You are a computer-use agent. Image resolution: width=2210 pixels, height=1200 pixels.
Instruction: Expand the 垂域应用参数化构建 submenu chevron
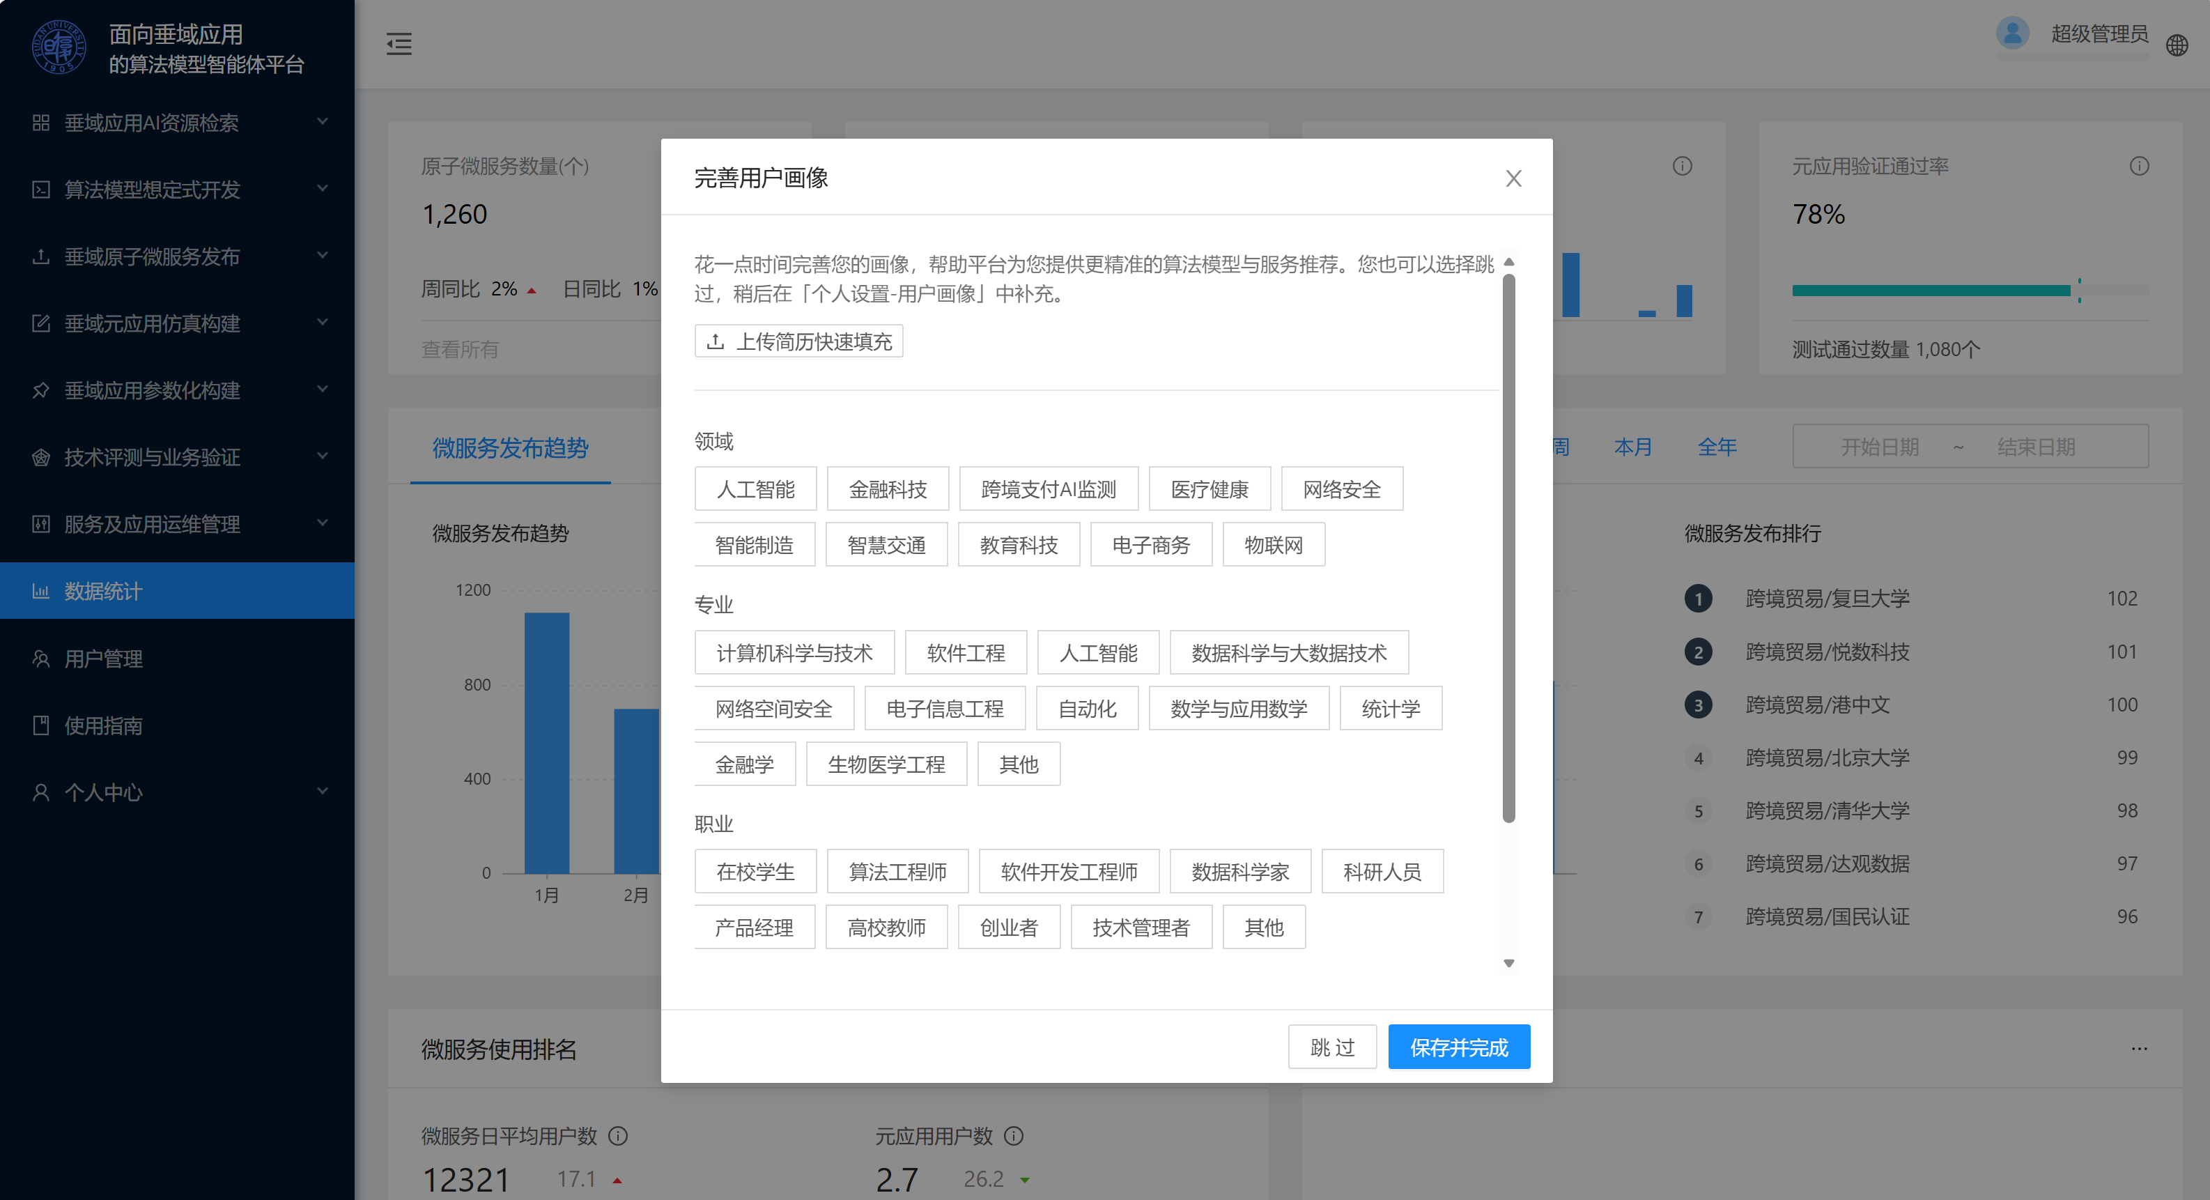coord(323,390)
